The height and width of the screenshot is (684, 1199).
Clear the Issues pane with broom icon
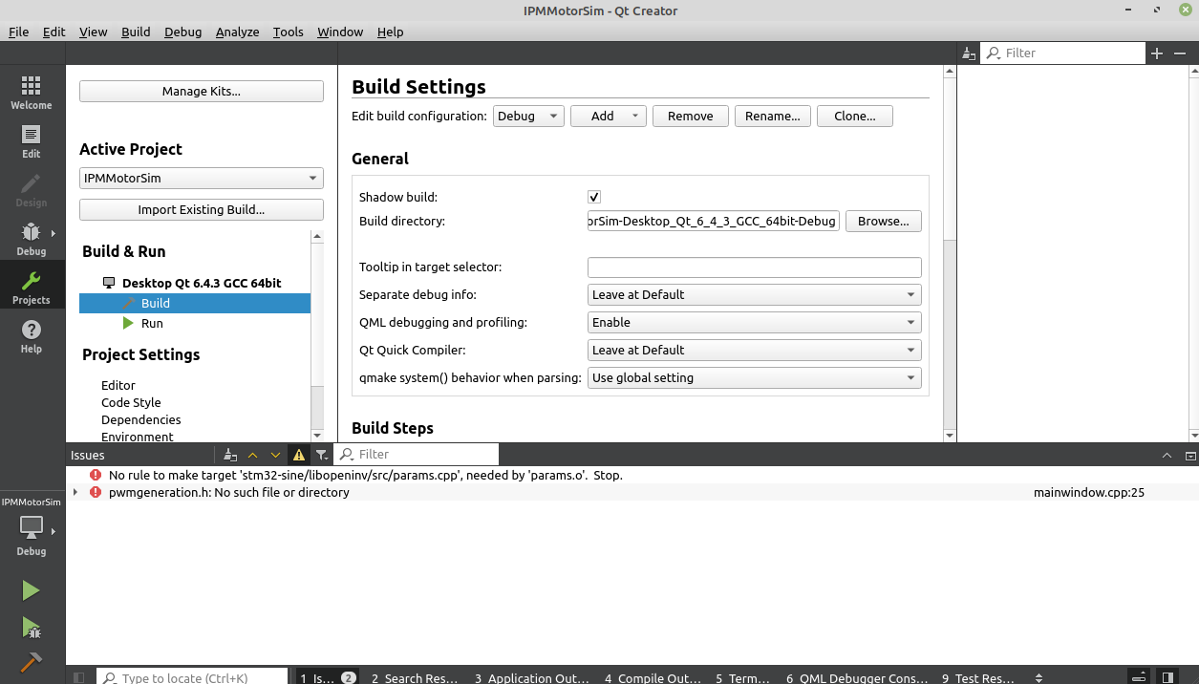click(x=230, y=455)
